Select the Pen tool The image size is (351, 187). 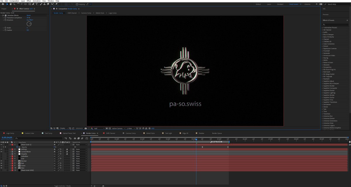[33, 4]
